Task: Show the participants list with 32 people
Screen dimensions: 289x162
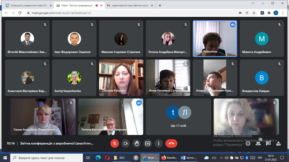Action: 258,143
